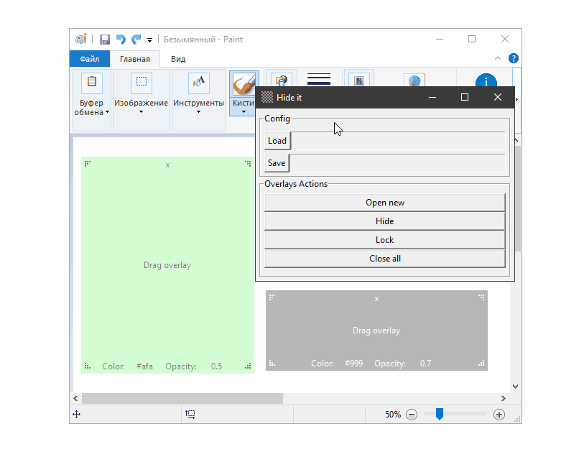This screenshot has height=462, width=584.
Task: Save the drawing with the floppy disk icon
Action: tap(105, 39)
